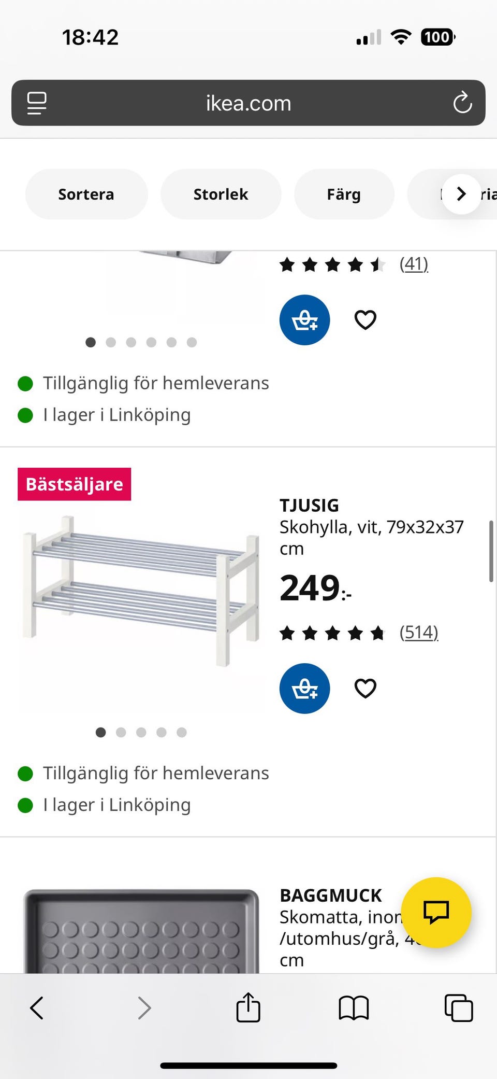Viewport: 497px width, 1079px height.
Task: Open the Sortera filter
Action: 86,194
